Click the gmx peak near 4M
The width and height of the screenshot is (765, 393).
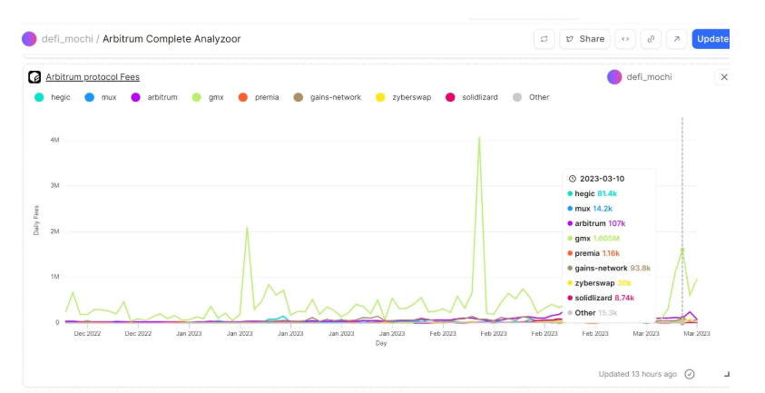tap(479, 138)
